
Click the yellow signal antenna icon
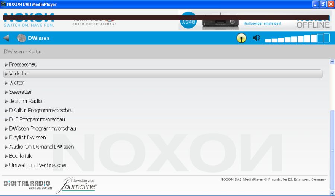pyautogui.click(x=241, y=38)
